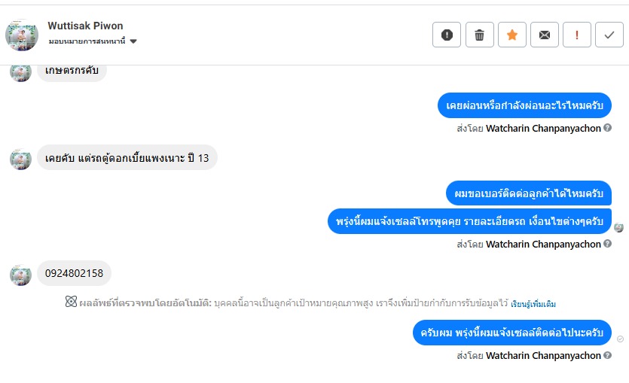Mark conversation as spam with circled exclamation icon
The width and height of the screenshot is (629, 383).
click(447, 35)
